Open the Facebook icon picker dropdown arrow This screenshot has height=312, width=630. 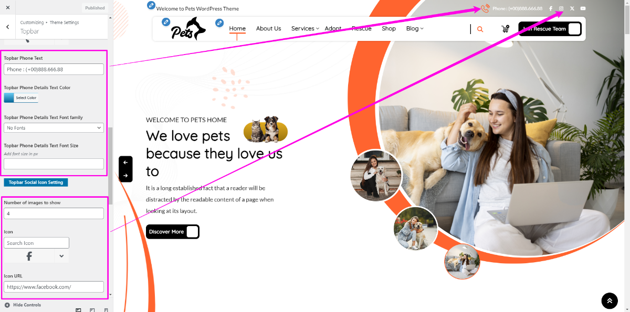[x=61, y=256]
